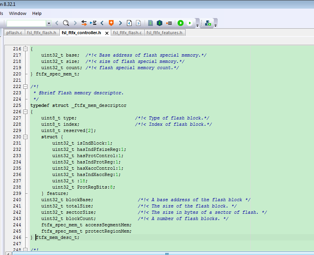Start Debug without Downloading with white play button
Image resolution: width=314 pixels, height=255 pixels.
point(189,23)
